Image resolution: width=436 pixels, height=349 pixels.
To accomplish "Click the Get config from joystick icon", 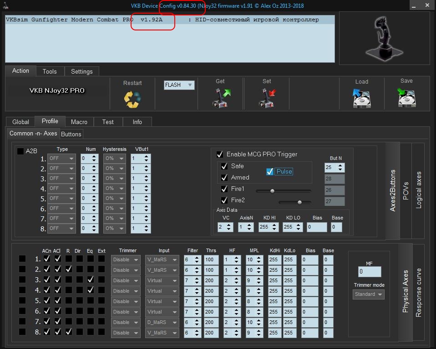I will coord(221,98).
